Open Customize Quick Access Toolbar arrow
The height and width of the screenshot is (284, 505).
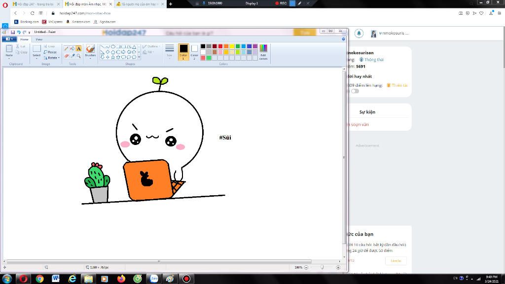(x=29, y=33)
